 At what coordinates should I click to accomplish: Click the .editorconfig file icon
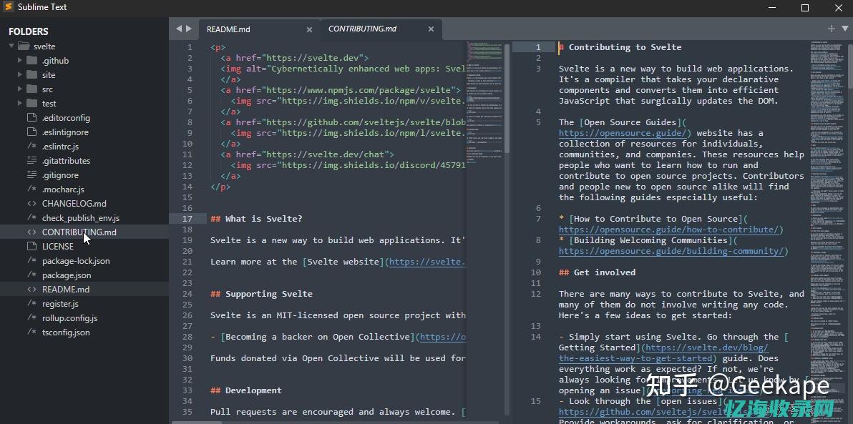coord(31,117)
